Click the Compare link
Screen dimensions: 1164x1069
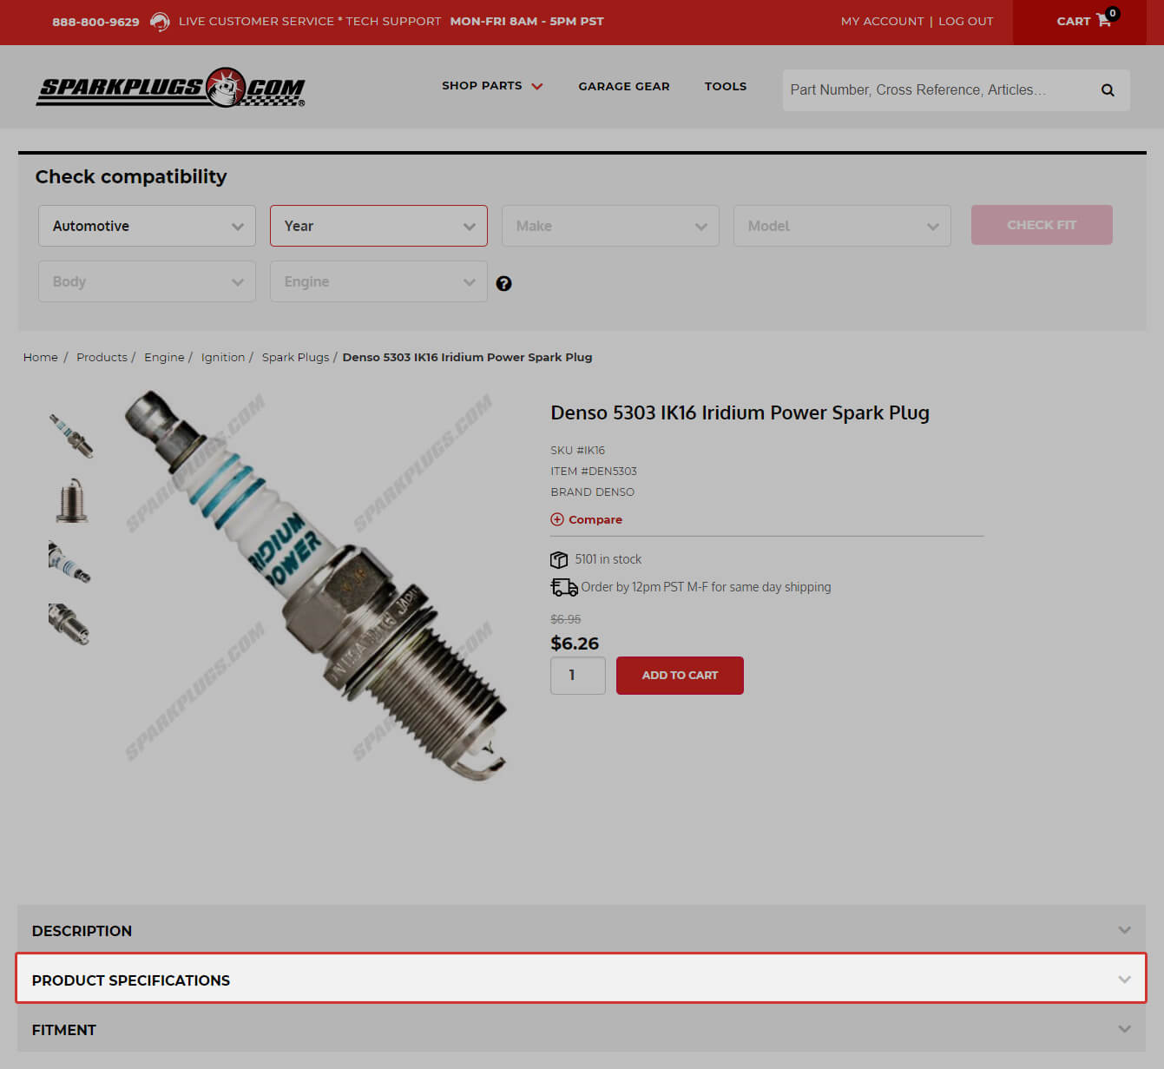tap(595, 519)
